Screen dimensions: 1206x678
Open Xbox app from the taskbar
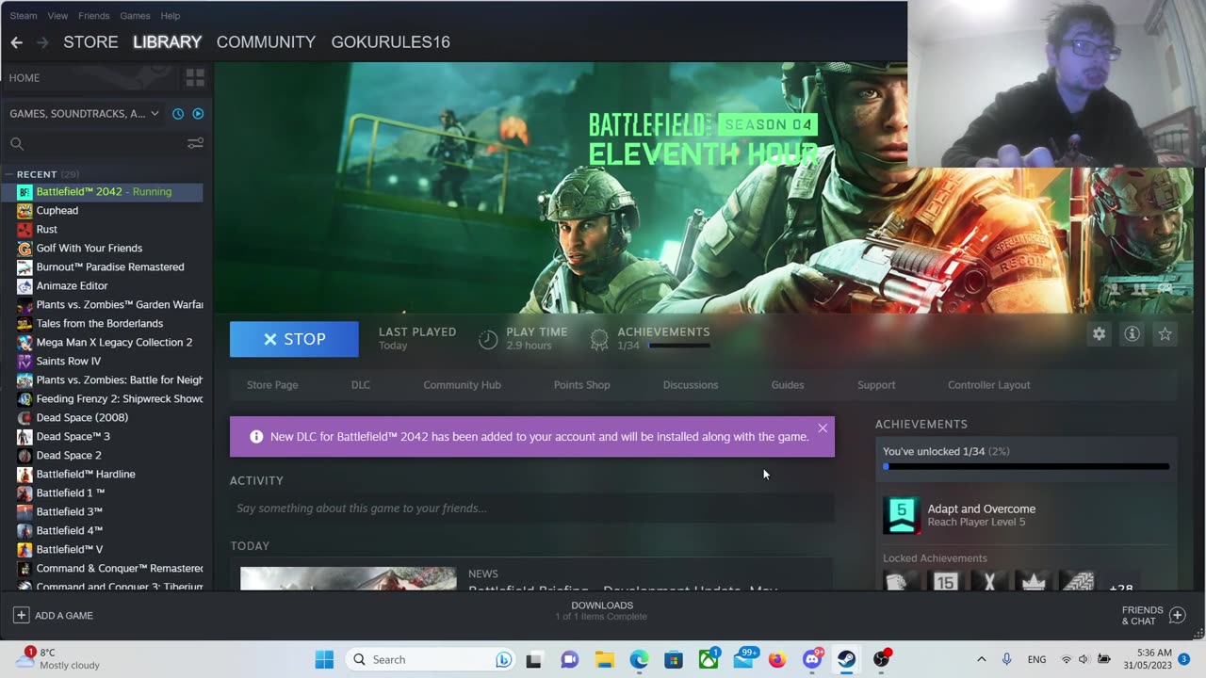coord(708,659)
